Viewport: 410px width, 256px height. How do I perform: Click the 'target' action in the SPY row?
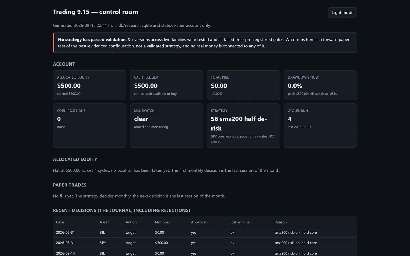coord(131,243)
